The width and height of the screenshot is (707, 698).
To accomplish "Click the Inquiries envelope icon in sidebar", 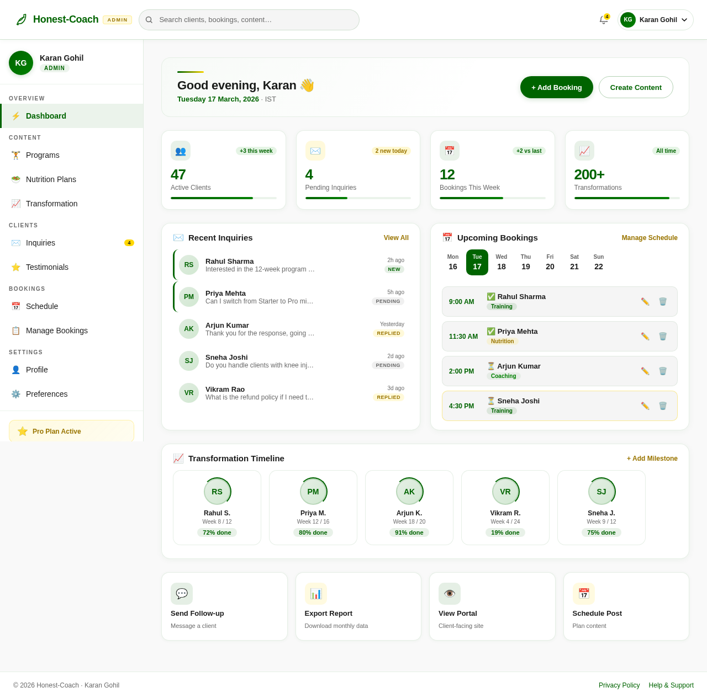I will tap(15, 243).
